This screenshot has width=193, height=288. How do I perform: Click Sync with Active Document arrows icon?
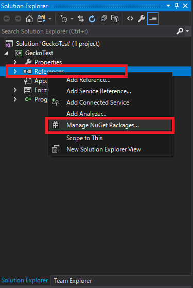(x=81, y=19)
